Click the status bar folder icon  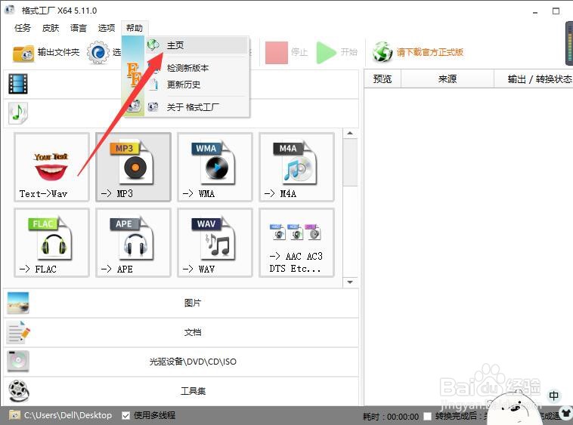(x=14, y=415)
